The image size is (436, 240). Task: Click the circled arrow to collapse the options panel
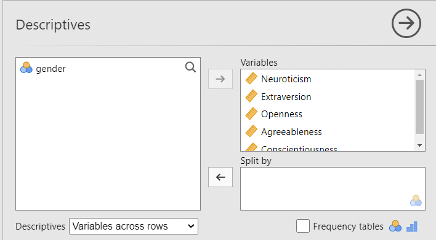pyautogui.click(x=406, y=23)
